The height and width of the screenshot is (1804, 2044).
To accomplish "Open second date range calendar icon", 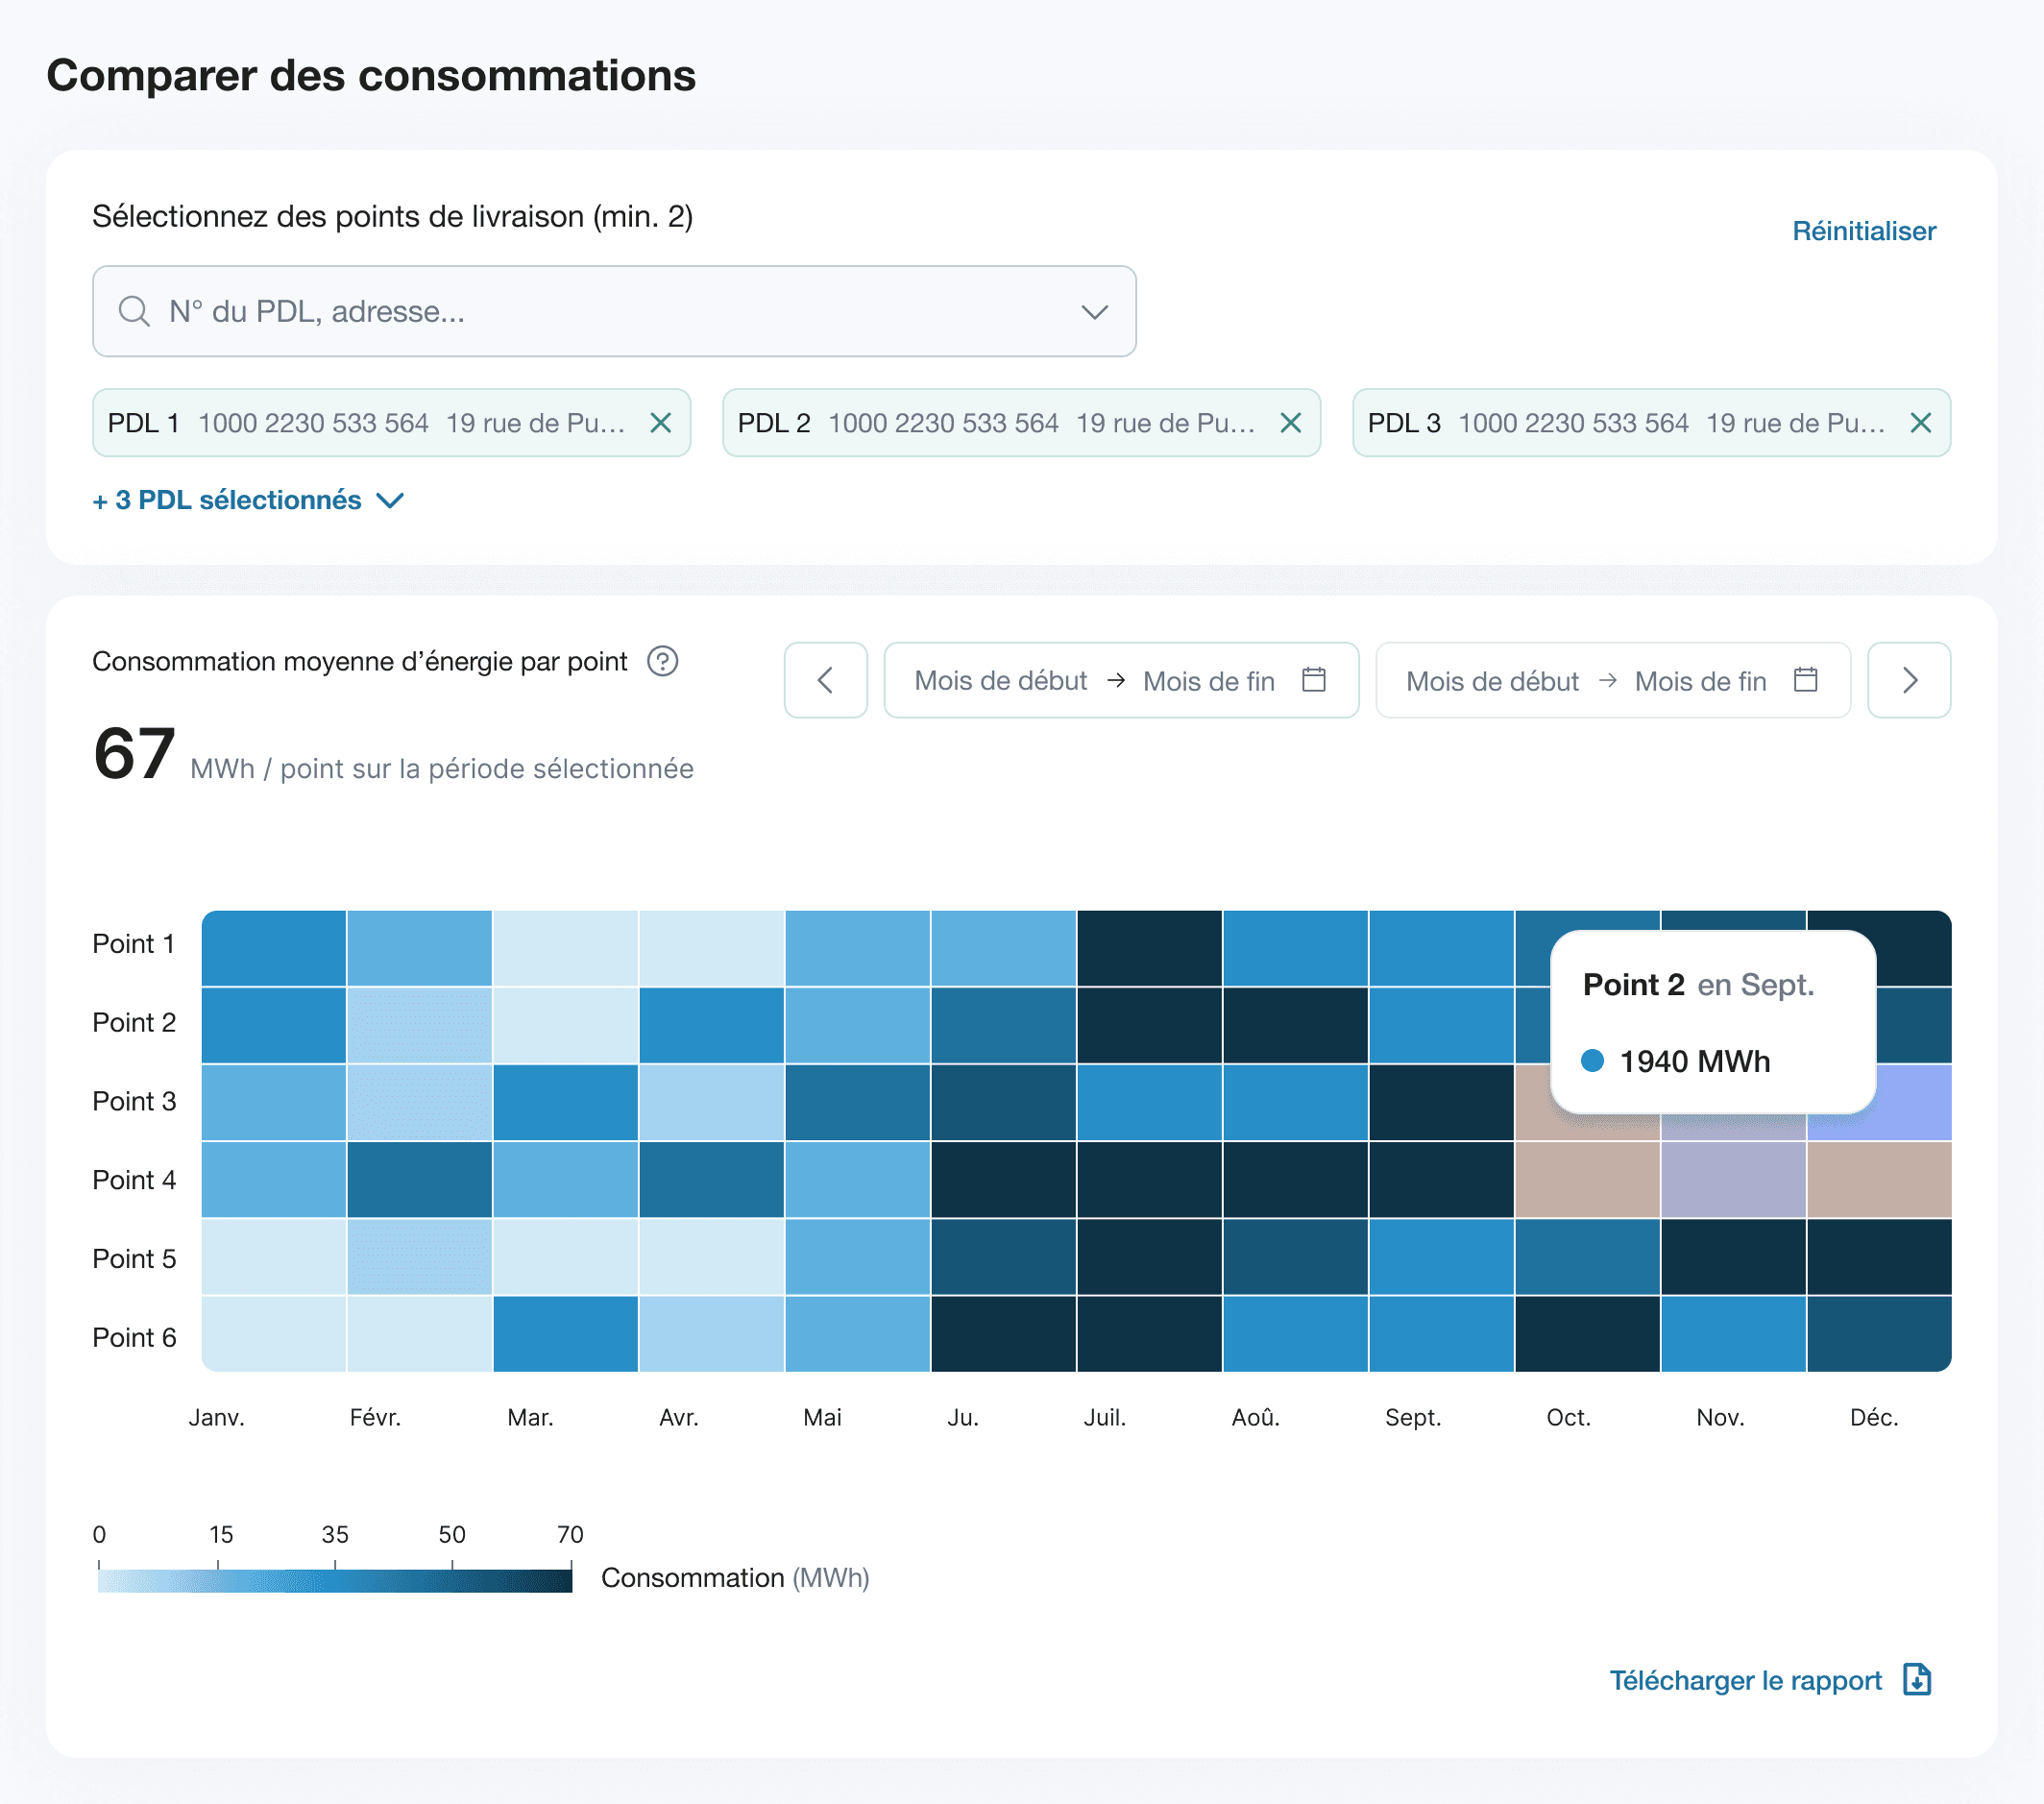I will (x=1805, y=680).
